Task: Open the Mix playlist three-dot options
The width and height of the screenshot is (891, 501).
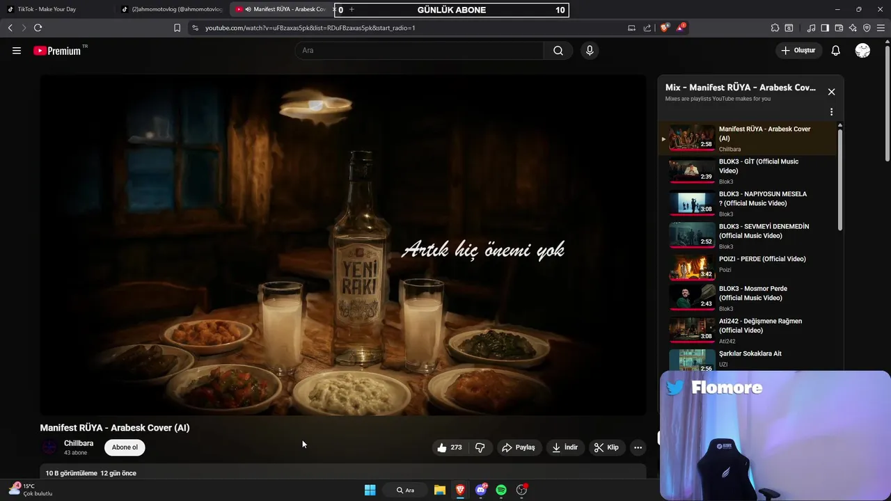Action: (x=831, y=112)
